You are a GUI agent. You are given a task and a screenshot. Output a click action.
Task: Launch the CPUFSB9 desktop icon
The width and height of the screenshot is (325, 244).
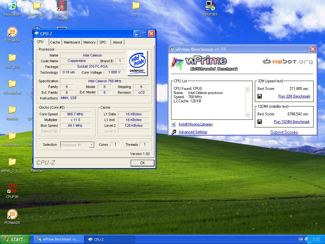[x=210, y=8]
